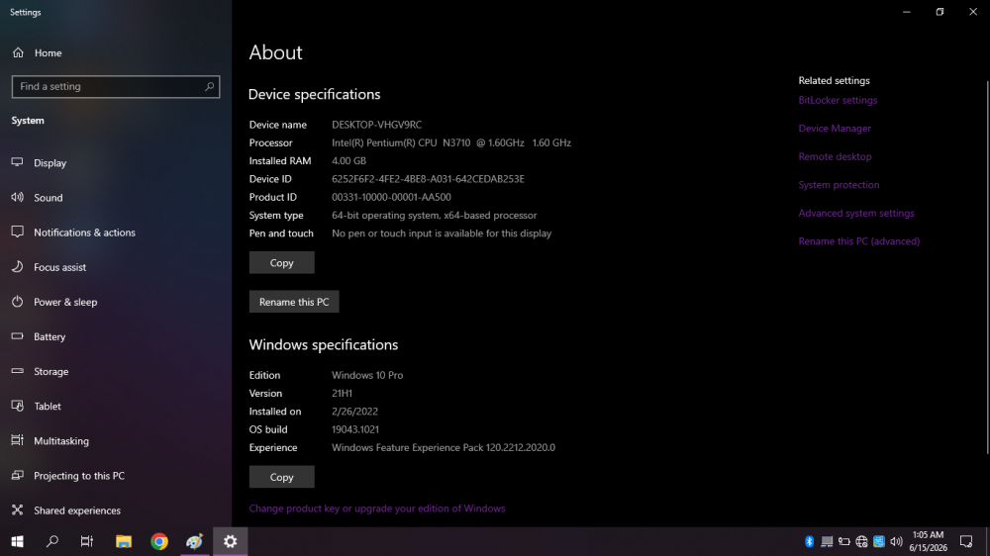Viewport: 990px width, 556px height.
Task: Select Notifications & actions menu item
Action: tap(116, 232)
